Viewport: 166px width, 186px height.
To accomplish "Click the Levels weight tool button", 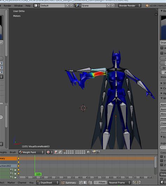I will [x=163, y=128].
